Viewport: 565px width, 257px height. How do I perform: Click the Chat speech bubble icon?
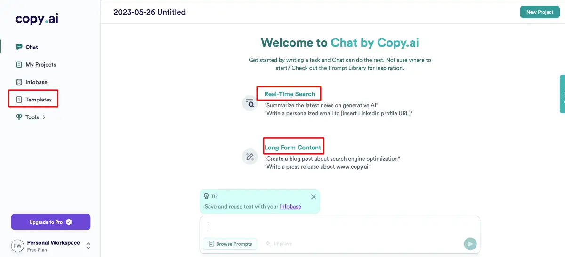[x=19, y=47]
